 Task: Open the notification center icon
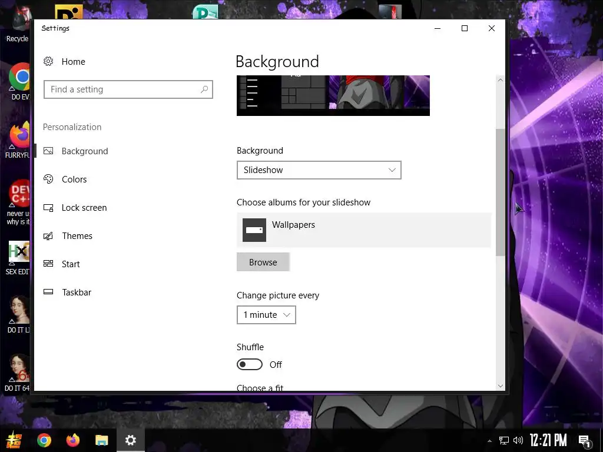click(x=585, y=441)
